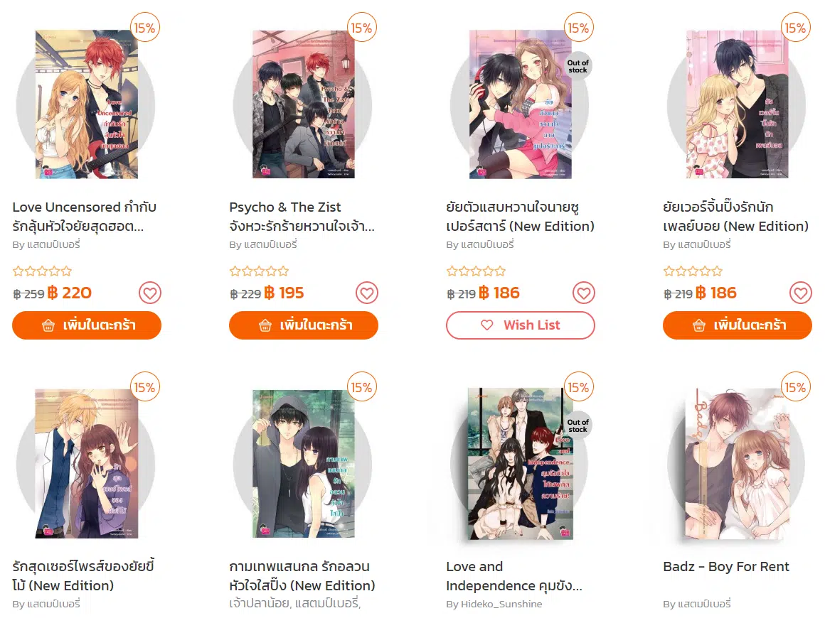The image size is (825, 618).
Task: Open Psycho & The Zist cover image
Action: 304,104
